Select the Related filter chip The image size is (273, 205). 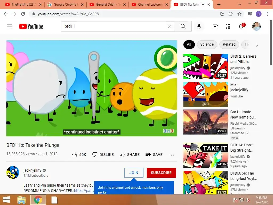coord(229,45)
